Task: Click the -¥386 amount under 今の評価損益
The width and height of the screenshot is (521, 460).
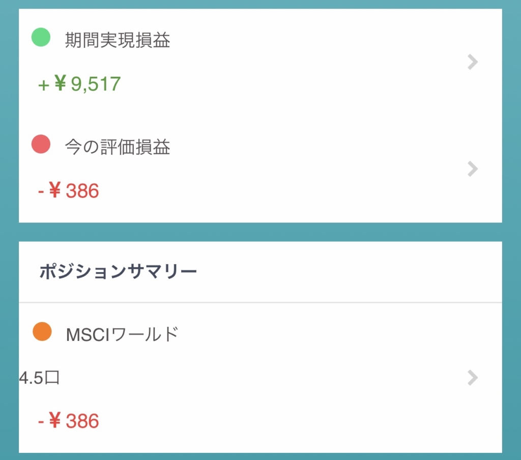Action: click(69, 190)
